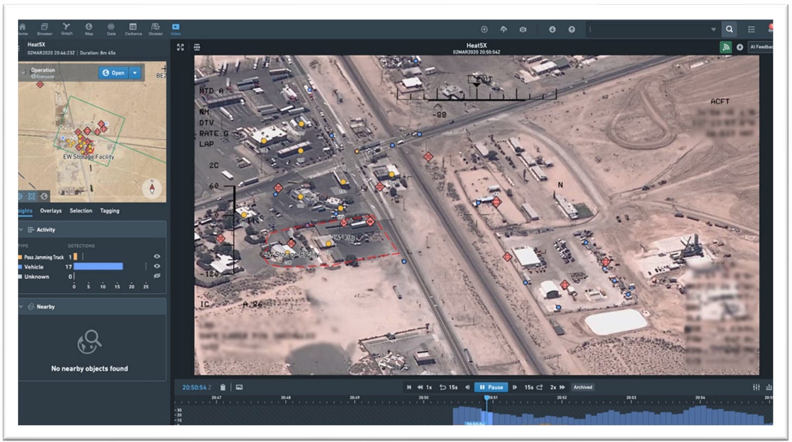Image resolution: width=792 pixels, height=442 pixels.
Task: Open the Dossier application
Action: pyautogui.click(x=156, y=28)
